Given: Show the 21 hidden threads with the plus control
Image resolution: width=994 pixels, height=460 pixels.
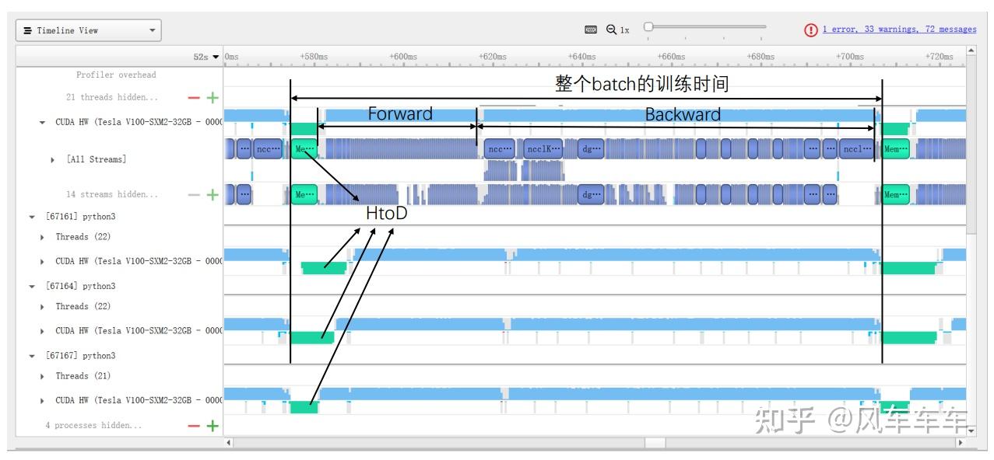Looking at the screenshot, I should (x=213, y=97).
